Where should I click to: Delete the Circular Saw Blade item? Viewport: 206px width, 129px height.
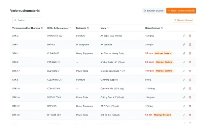point(190,71)
